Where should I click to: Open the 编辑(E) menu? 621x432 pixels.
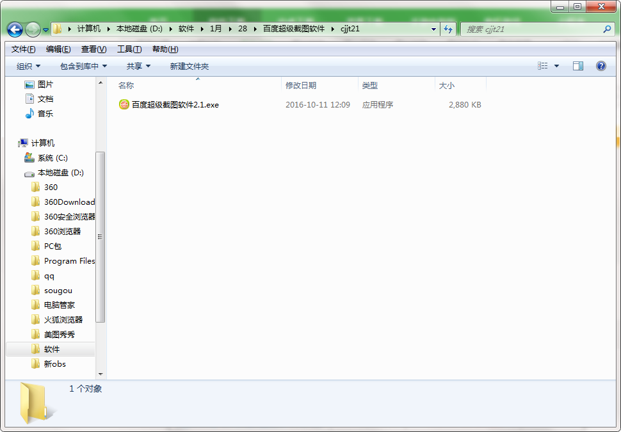pos(58,49)
